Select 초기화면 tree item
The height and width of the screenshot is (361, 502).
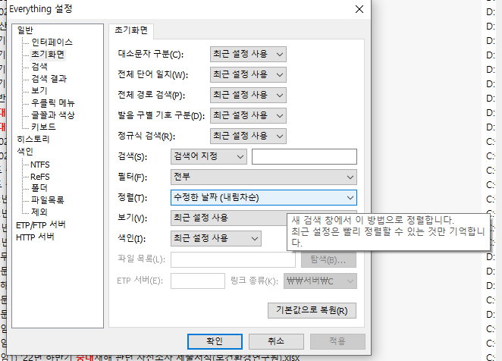48,55
